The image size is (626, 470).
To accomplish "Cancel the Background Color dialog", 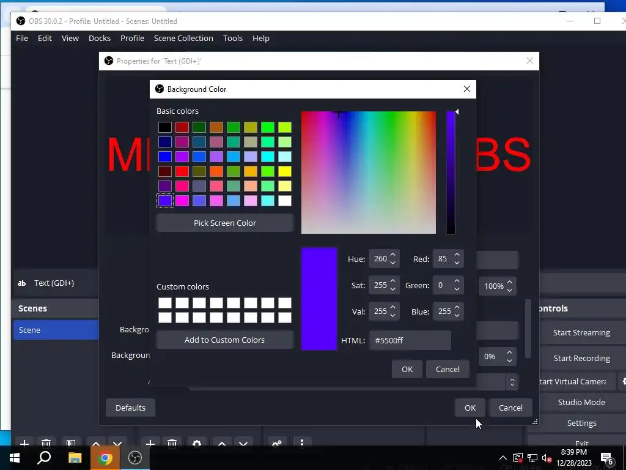I will (447, 369).
